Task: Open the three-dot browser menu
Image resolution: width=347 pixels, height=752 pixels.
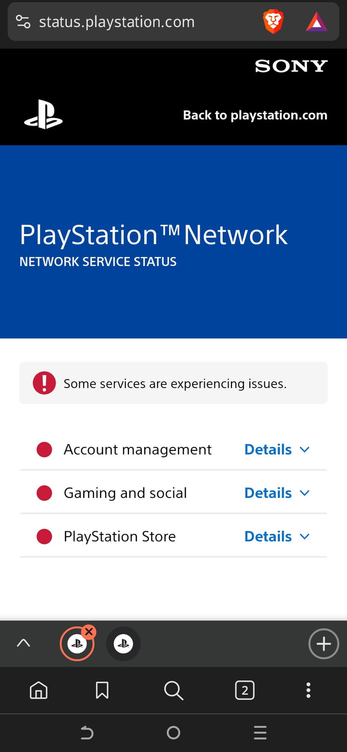Action: coord(308,690)
